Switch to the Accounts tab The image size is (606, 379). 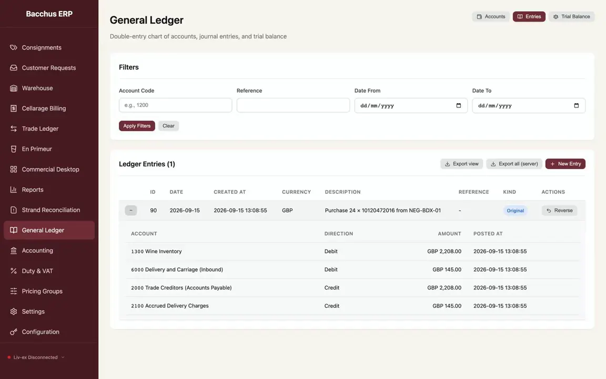pyautogui.click(x=491, y=17)
